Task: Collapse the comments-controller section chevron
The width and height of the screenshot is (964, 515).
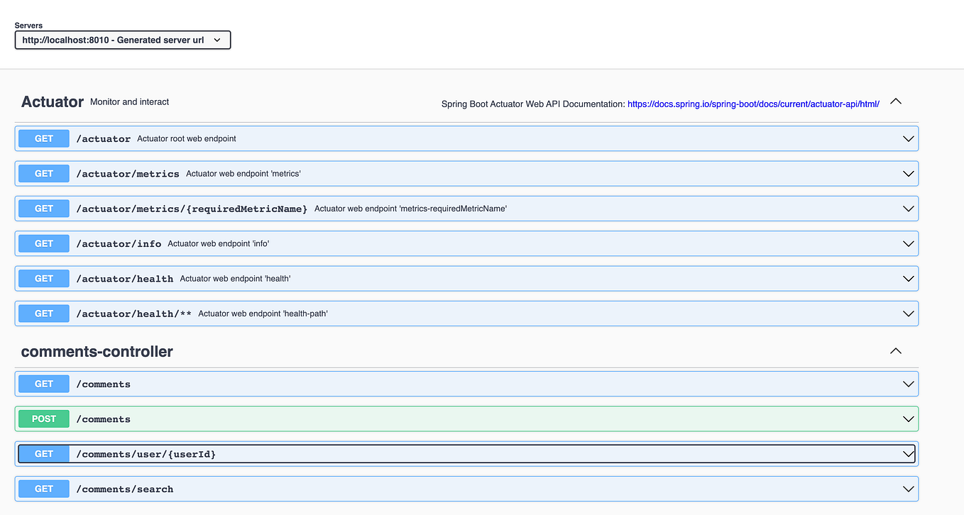Action: click(x=896, y=351)
